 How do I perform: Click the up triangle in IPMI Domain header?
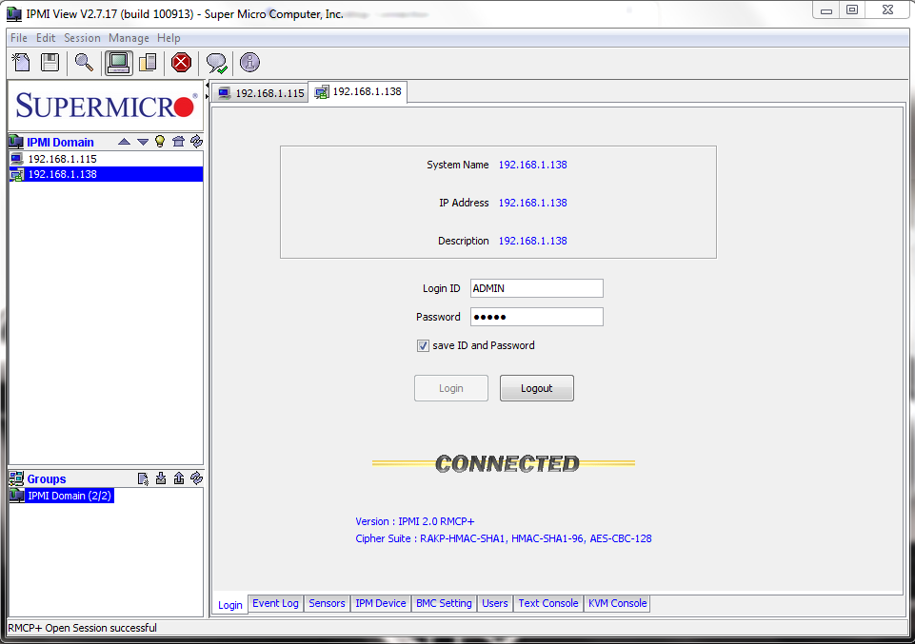click(x=125, y=142)
